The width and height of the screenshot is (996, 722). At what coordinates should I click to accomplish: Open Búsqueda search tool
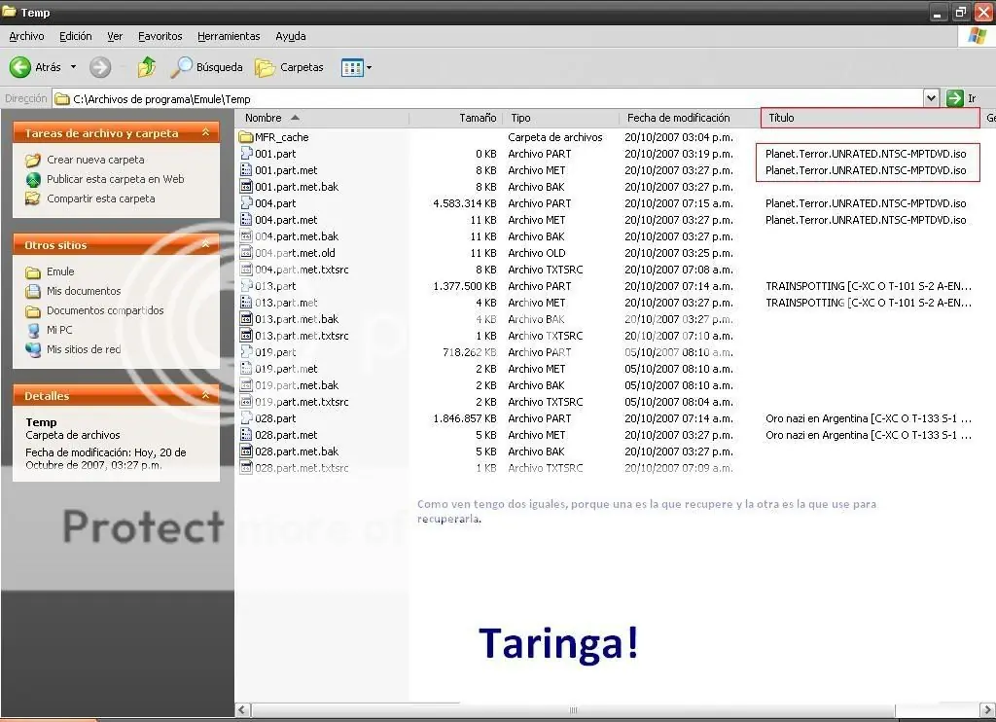206,67
